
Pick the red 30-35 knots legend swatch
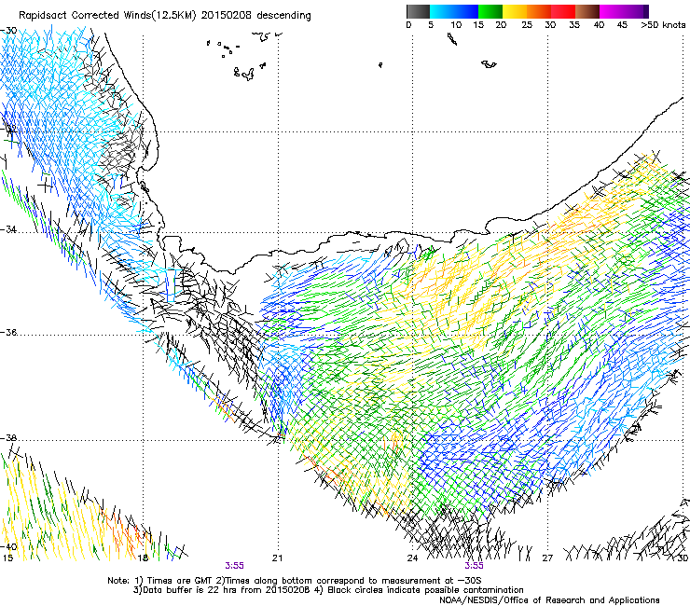(x=563, y=11)
